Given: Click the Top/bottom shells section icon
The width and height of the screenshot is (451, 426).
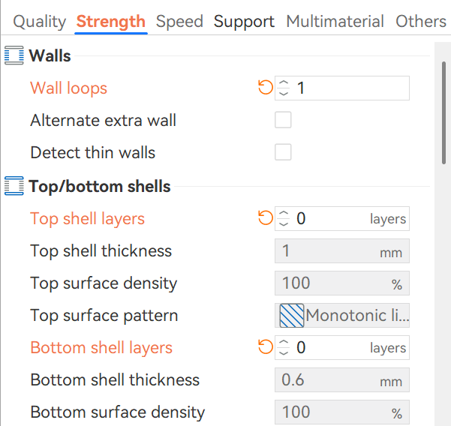Looking at the screenshot, I should click(14, 186).
